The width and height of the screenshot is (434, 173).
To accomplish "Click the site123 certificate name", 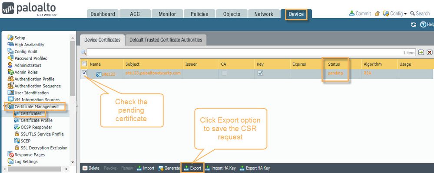I will click(109, 74).
